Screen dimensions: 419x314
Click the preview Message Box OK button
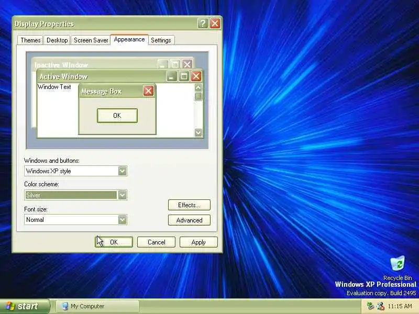coord(117,115)
